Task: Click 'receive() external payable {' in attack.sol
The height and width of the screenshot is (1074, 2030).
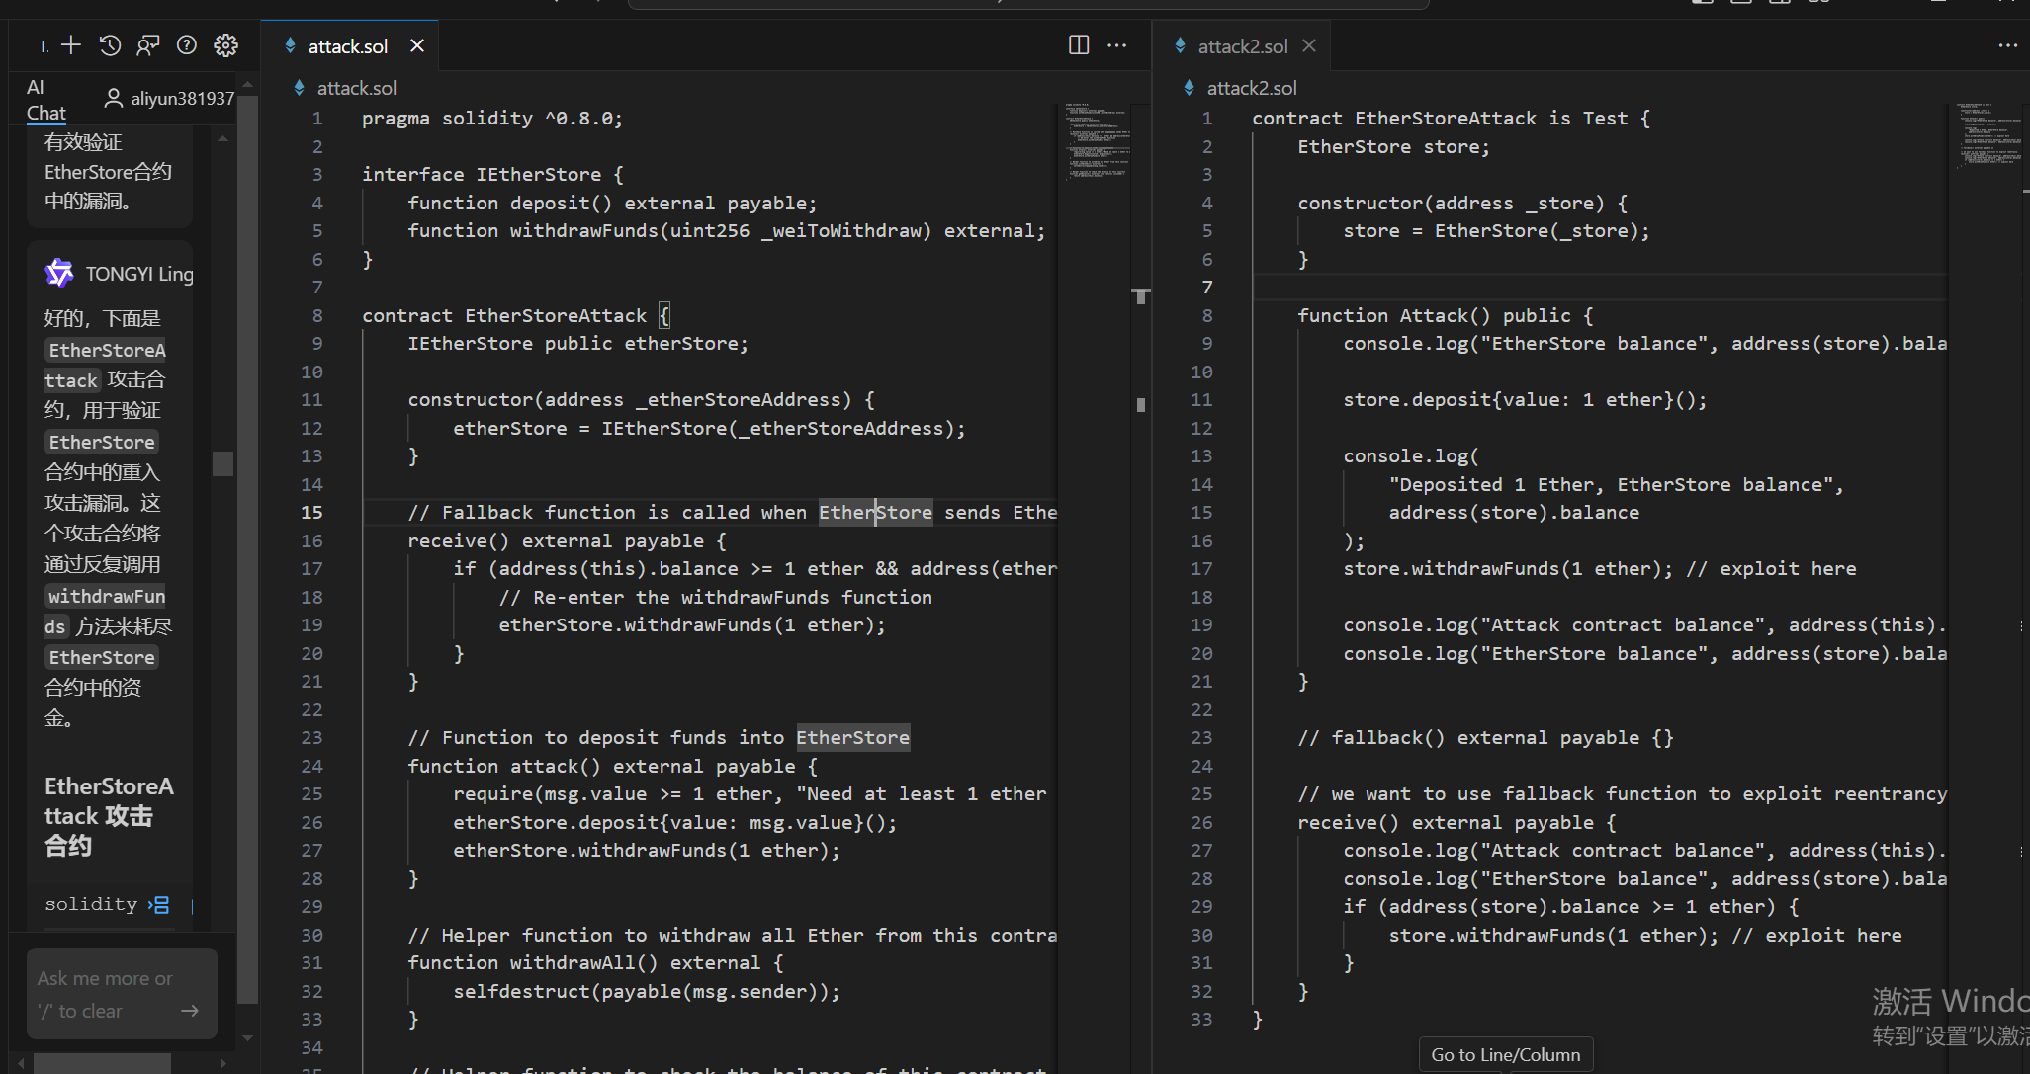Action: click(568, 540)
